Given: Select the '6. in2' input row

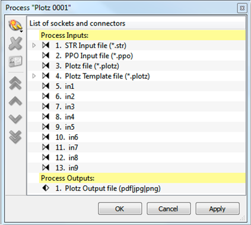Looking at the screenshot, I should pos(136,97).
